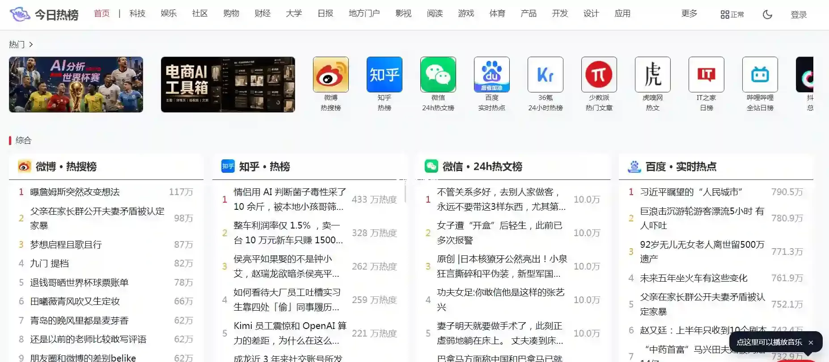Viewport: 829px width, 362px height.
Task: Go to the 首页 tab
Action: tap(102, 13)
